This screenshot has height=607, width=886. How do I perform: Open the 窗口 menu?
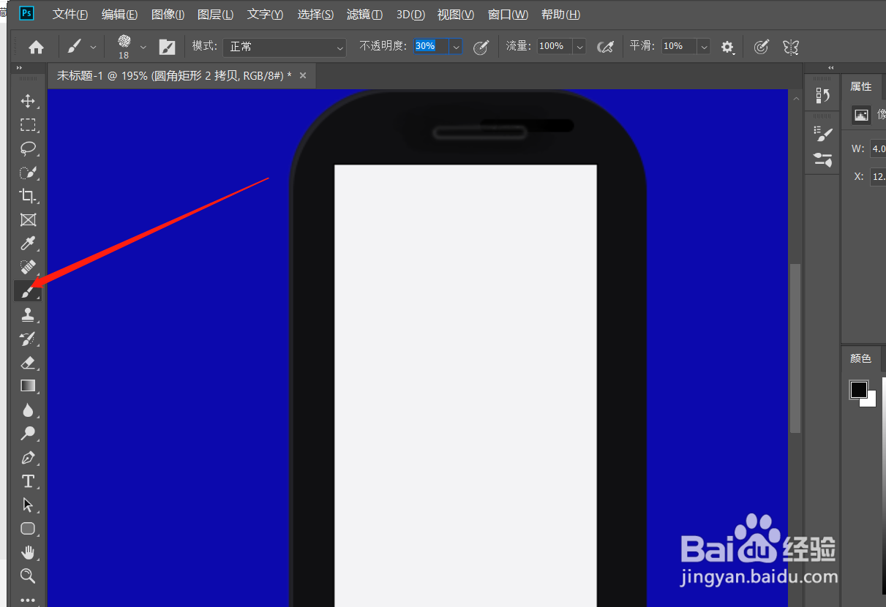508,15
